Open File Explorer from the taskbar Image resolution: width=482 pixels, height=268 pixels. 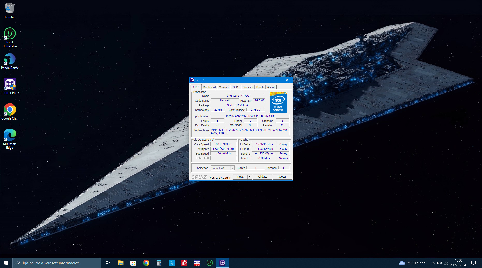[x=121, y=263]
